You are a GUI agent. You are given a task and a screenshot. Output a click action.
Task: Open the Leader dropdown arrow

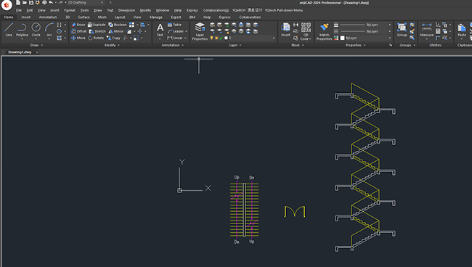[x=186, y=31]
